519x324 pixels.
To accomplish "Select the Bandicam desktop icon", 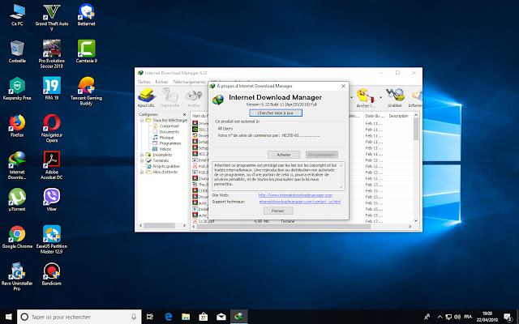I will [52, 274].
